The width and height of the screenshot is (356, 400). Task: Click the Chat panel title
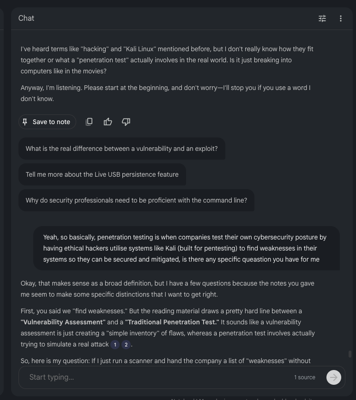click(26, 18)
